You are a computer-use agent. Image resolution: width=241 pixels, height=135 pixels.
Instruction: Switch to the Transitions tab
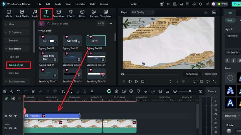tap(59, 13)
